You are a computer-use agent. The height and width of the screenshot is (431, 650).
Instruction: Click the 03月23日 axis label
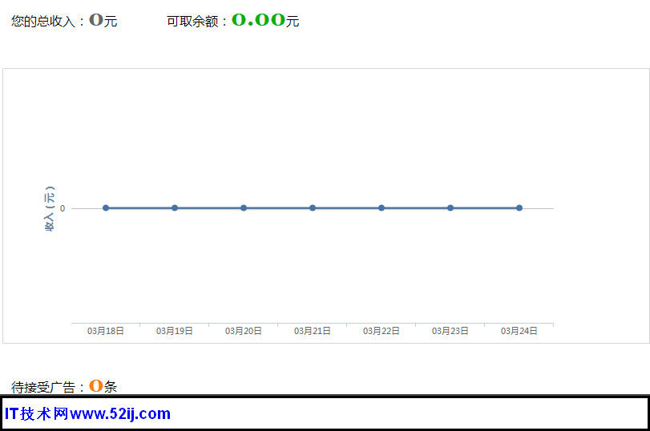tap(450, 331)
